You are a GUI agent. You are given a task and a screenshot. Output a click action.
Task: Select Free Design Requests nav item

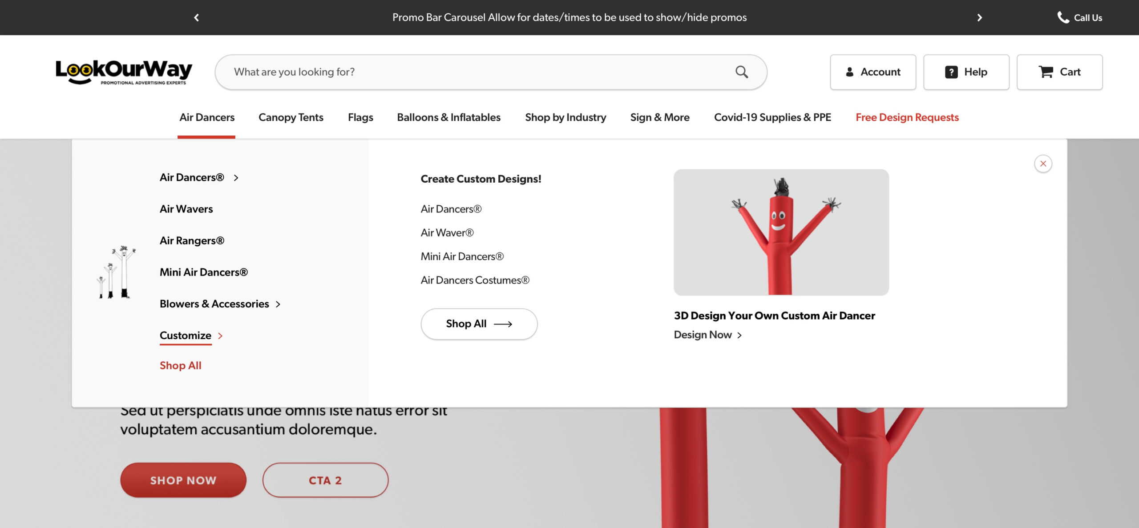click(x=907, y=117)
